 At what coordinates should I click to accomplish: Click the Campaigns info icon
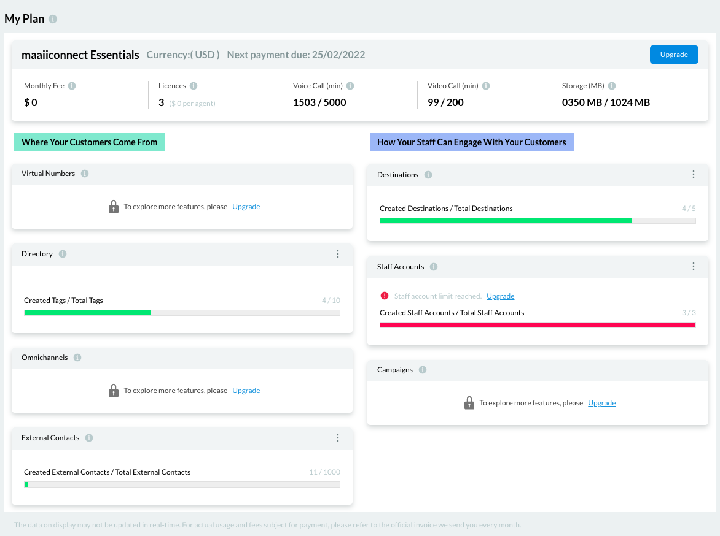tap(423, 370)
